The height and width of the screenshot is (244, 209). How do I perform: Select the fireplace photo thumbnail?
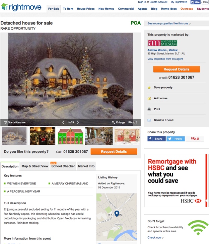43,136
